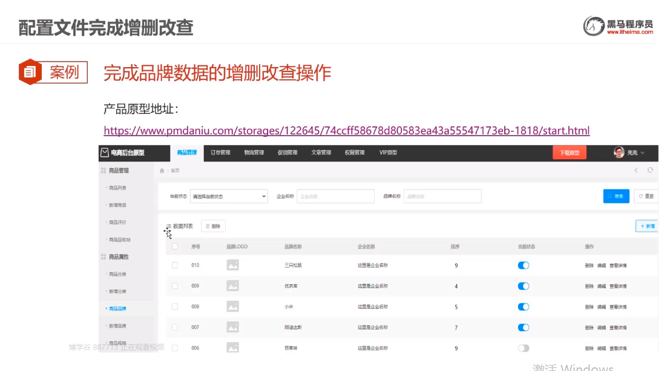Screen dimensions: 661x371
Task: Click 编辑 action for row 009
Action: 602,286
